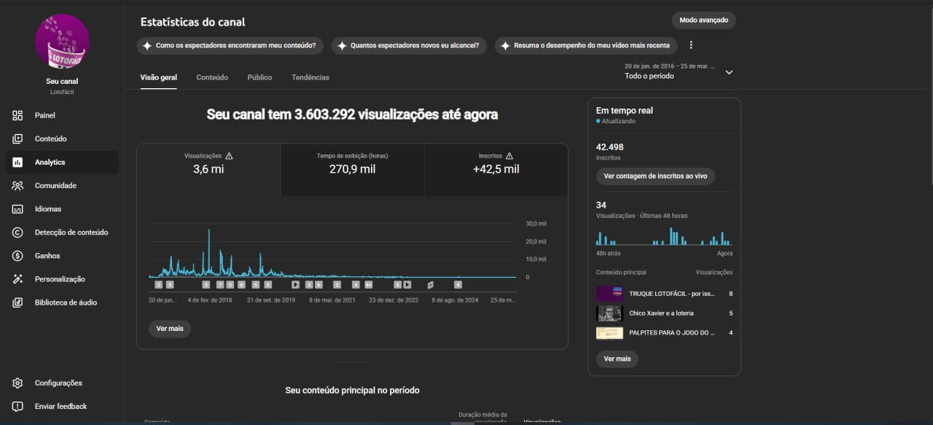Click the Lotofácil channel avatar
Image resolution: width=933 pixels, height=425 pixels.
[x=62, y=42]
